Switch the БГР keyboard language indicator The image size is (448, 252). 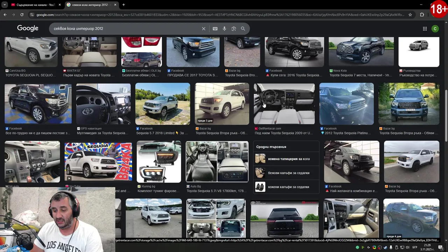(x=415, y=247)
